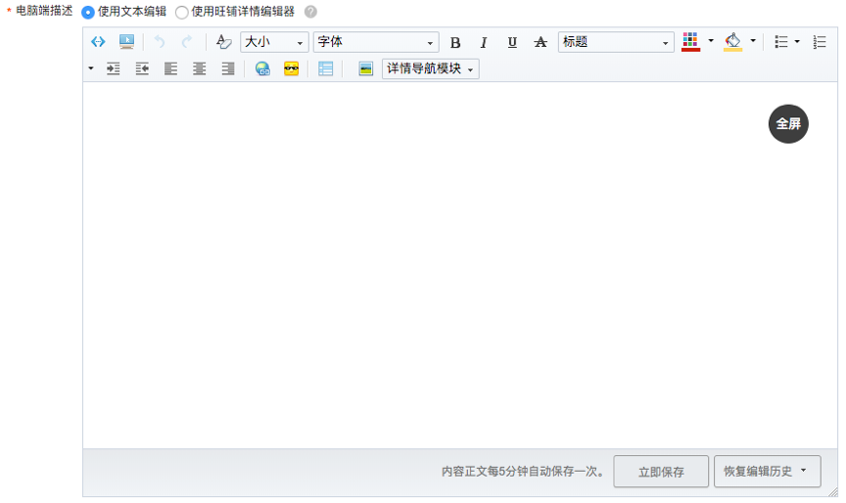
Task: Open numbered list style arrow
Action: click(91, 69)
